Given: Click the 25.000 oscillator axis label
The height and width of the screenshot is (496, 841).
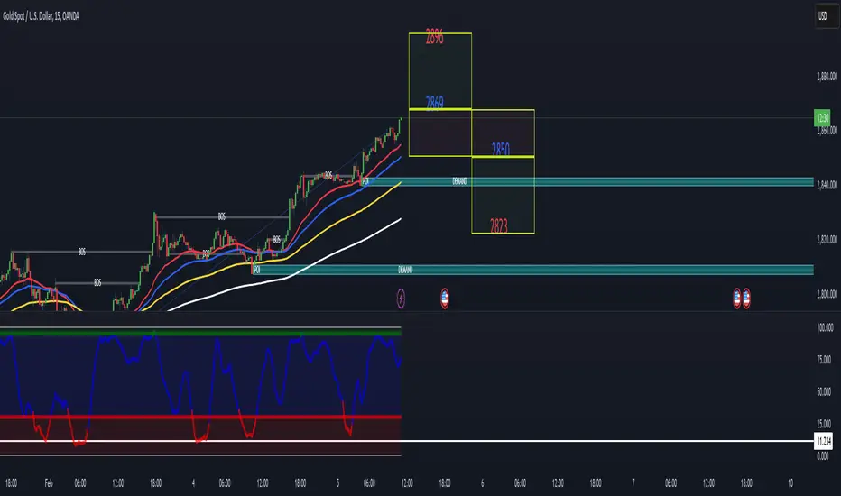Looking at the screenshot, I should [x=824, y=424].
